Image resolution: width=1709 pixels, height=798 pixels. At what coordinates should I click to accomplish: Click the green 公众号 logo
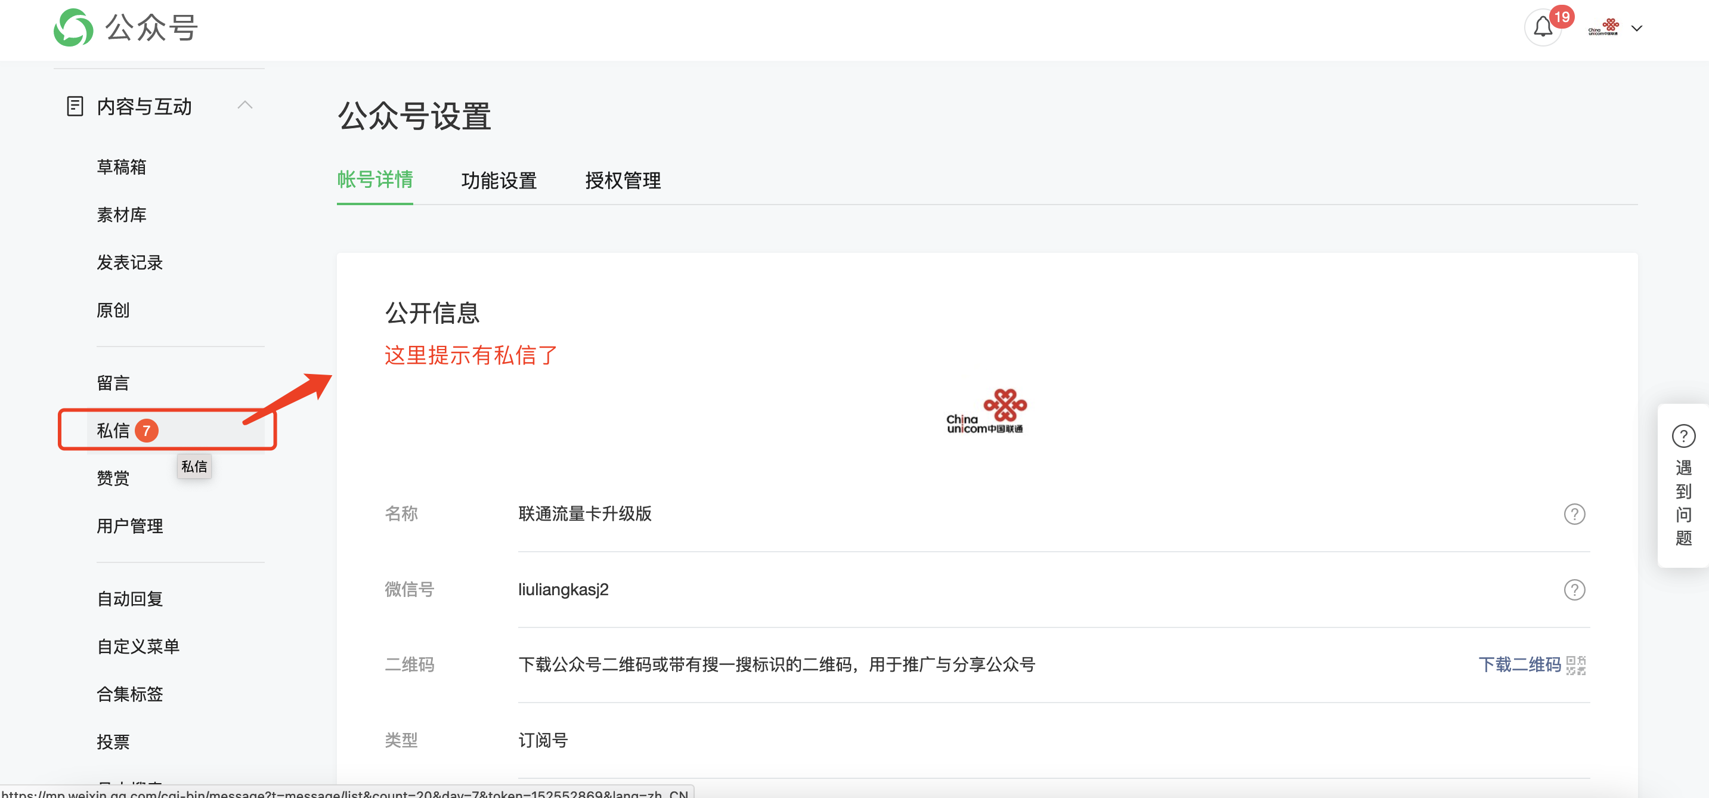point(73,28)
